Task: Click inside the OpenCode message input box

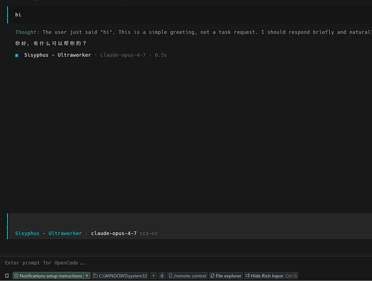Action: 190,226
